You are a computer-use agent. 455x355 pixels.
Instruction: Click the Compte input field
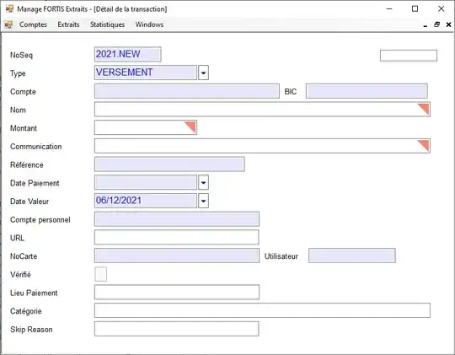click(x=187, y=91)
